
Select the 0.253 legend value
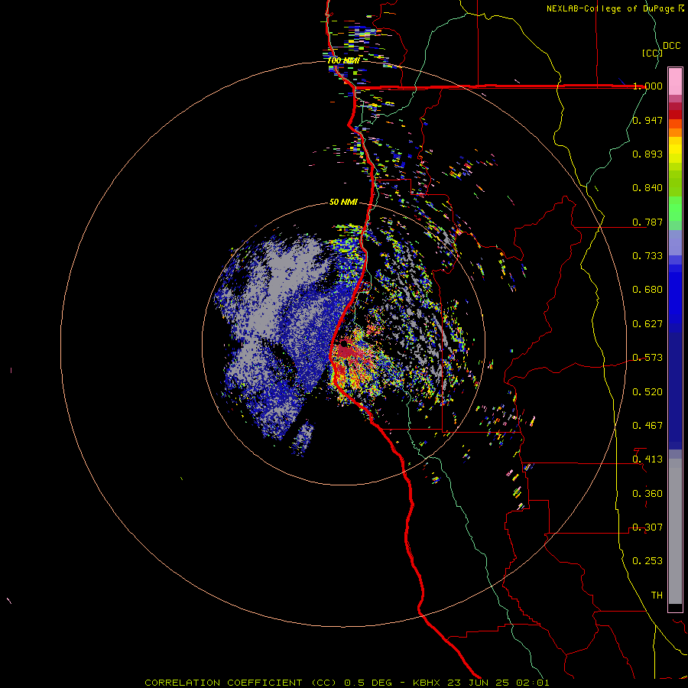pyautogui.click(x=647, y=561)
